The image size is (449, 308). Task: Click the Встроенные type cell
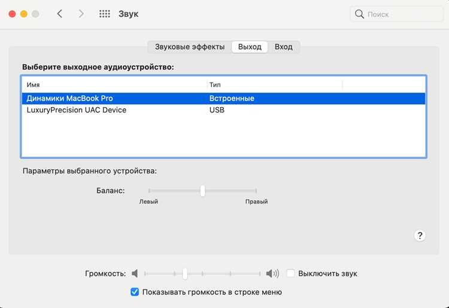pyautogui.click(x=232, y=98)
